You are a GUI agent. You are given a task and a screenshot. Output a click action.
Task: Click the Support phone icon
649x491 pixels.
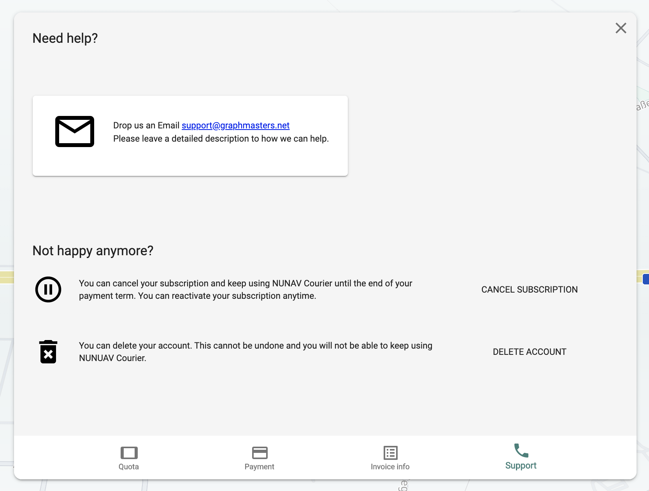pyautogui.click(x=521, y=451)
